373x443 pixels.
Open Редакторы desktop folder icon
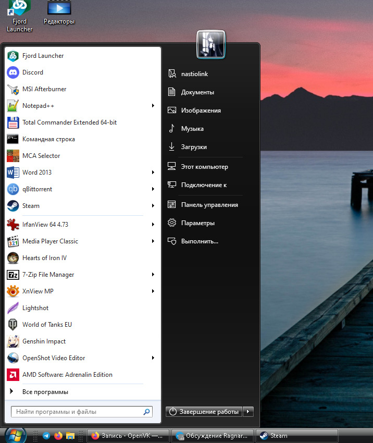tap(59, 13)
